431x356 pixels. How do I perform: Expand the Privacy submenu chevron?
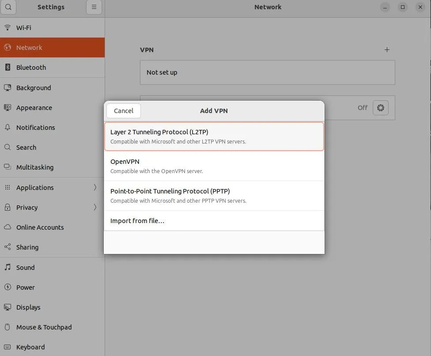95,207
